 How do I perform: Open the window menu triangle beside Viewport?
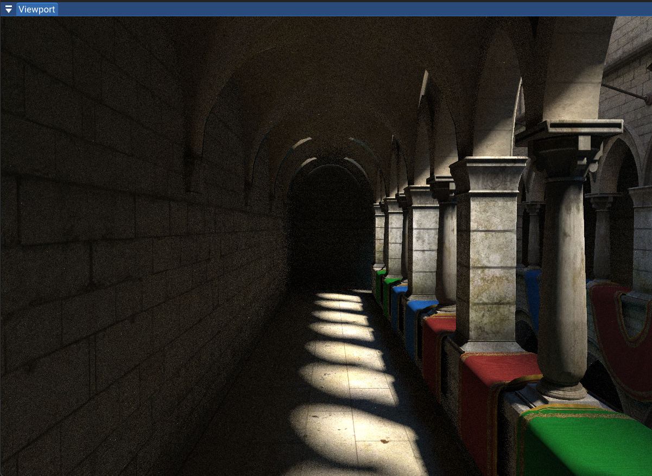coord(8,9)
